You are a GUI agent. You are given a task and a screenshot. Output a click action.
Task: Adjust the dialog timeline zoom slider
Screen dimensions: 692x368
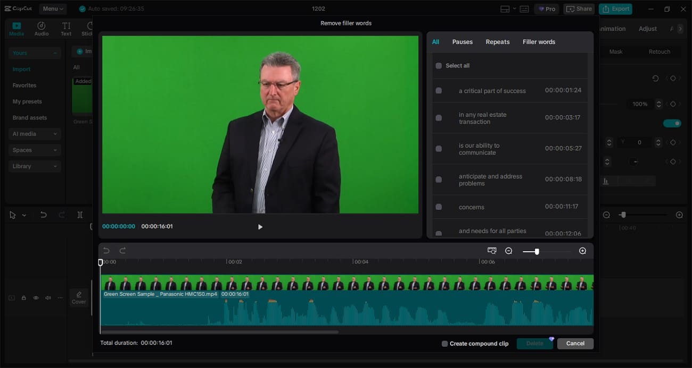(x=537, y=251)
